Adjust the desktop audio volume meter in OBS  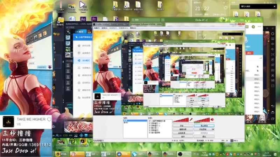202,120
